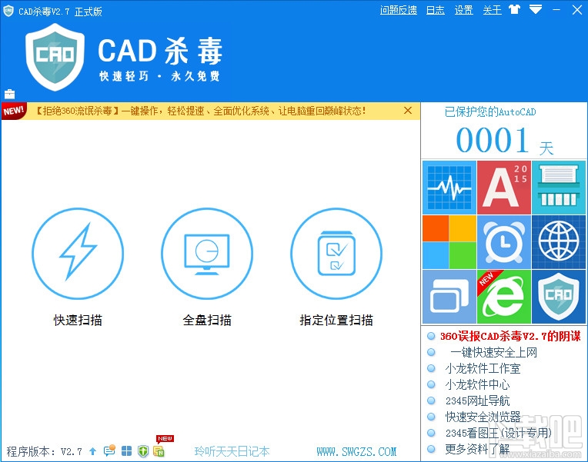Open the 日志 log menu
Screen dimensions: 588x462
coord(436,10)
